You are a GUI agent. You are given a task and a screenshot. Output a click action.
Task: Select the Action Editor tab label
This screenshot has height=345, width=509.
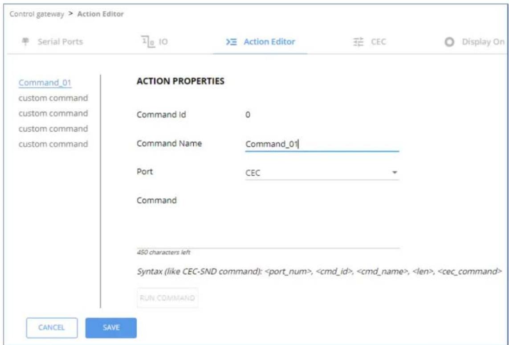(269, 41)
